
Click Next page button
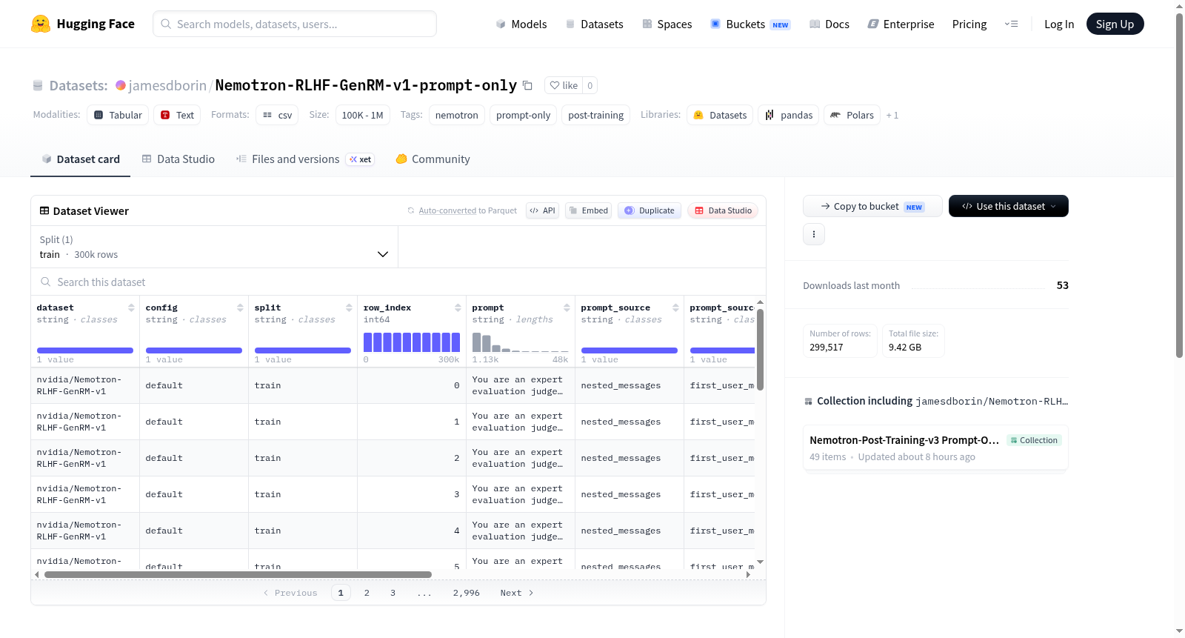[517, 593]
